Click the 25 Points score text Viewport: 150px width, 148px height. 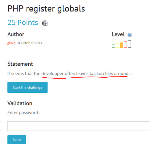click(x=23, y=23)
